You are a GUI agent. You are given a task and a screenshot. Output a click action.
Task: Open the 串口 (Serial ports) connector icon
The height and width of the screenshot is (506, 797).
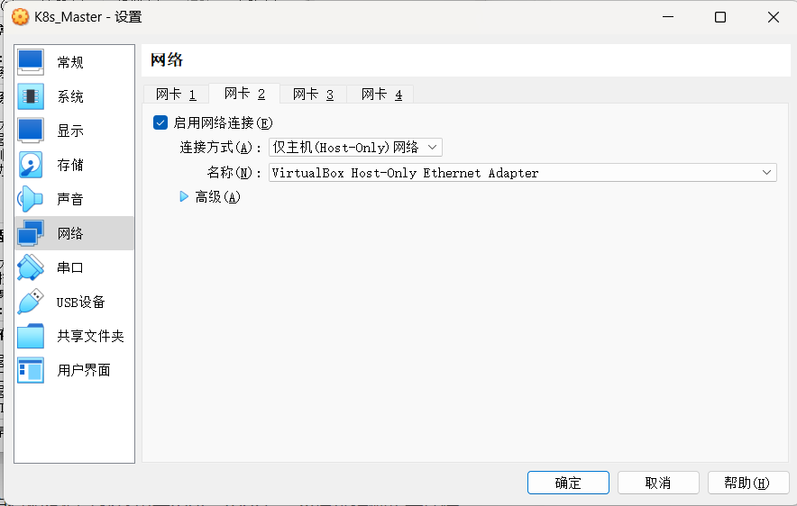point(31,267)
